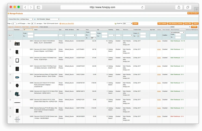The height and width of the screenshot is (131, 202).
Task: Open the Actions mass-action dropdown
Action: coord(182,27)
